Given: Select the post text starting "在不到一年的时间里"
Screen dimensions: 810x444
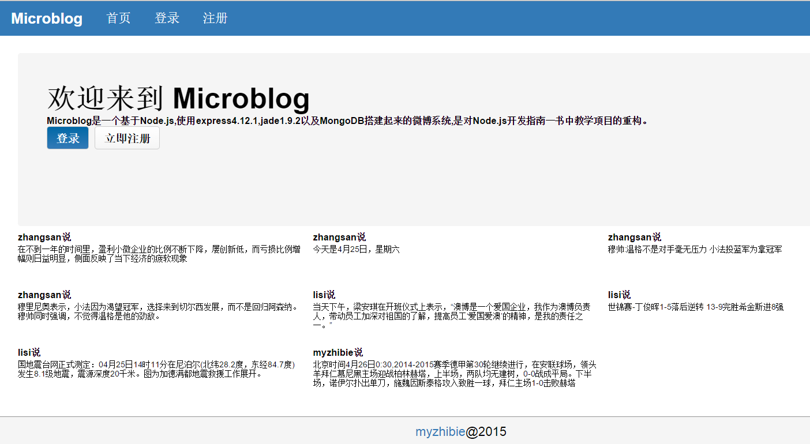Looking at the screenshot, I should point(159,254).
